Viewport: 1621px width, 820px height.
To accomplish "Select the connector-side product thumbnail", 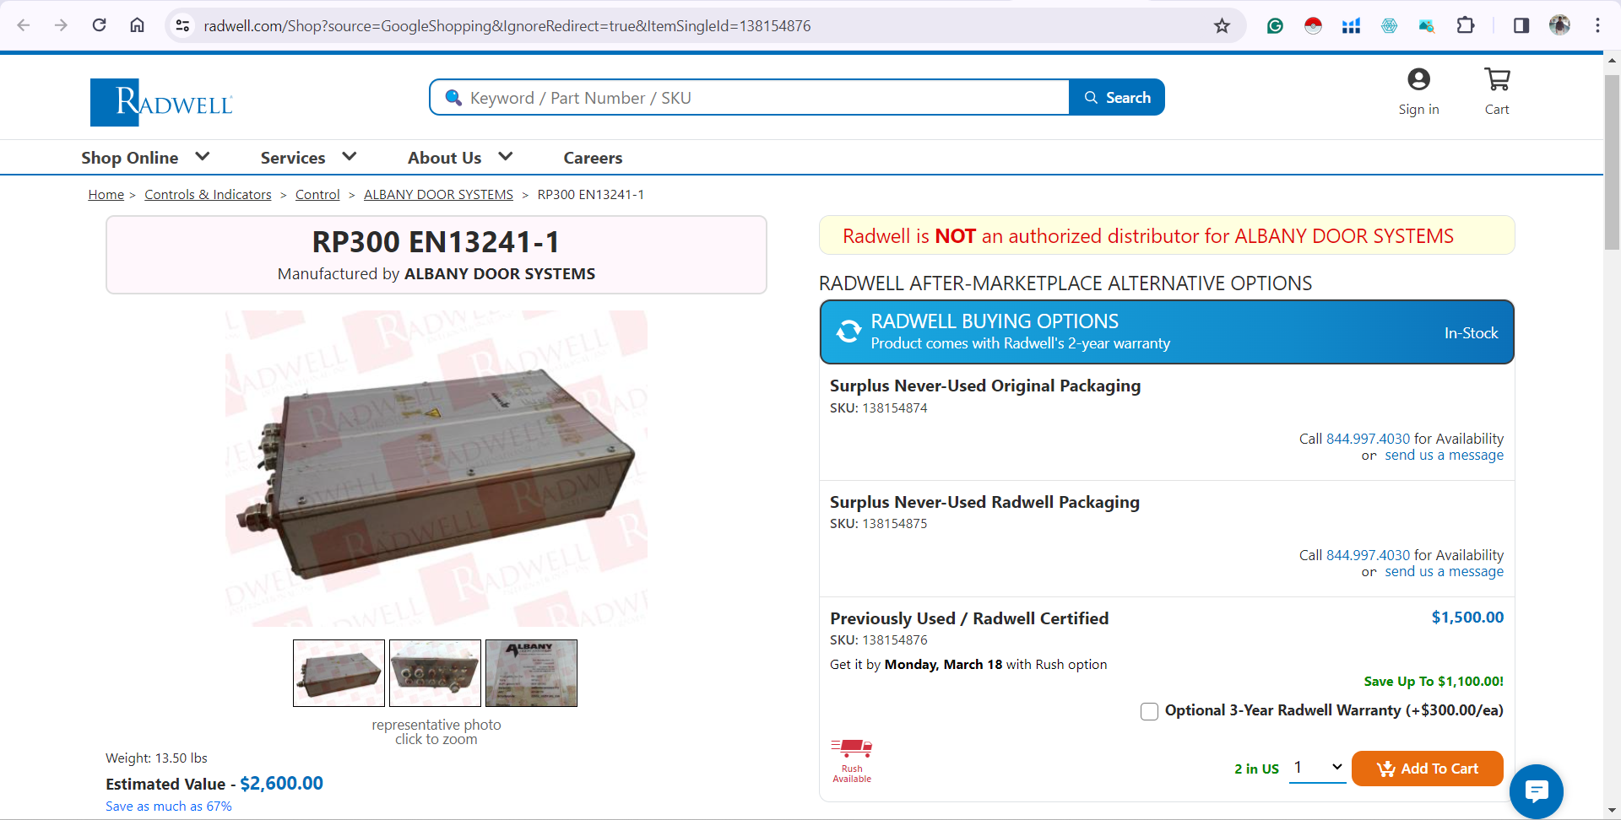I will (x=435, y=673).
